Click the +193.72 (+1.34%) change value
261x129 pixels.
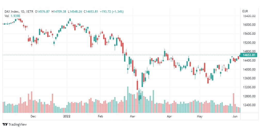[x=112, y=12]
